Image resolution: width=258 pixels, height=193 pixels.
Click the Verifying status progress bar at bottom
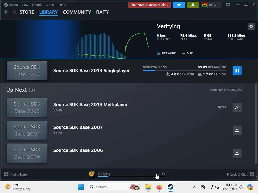tap(132, 177)
